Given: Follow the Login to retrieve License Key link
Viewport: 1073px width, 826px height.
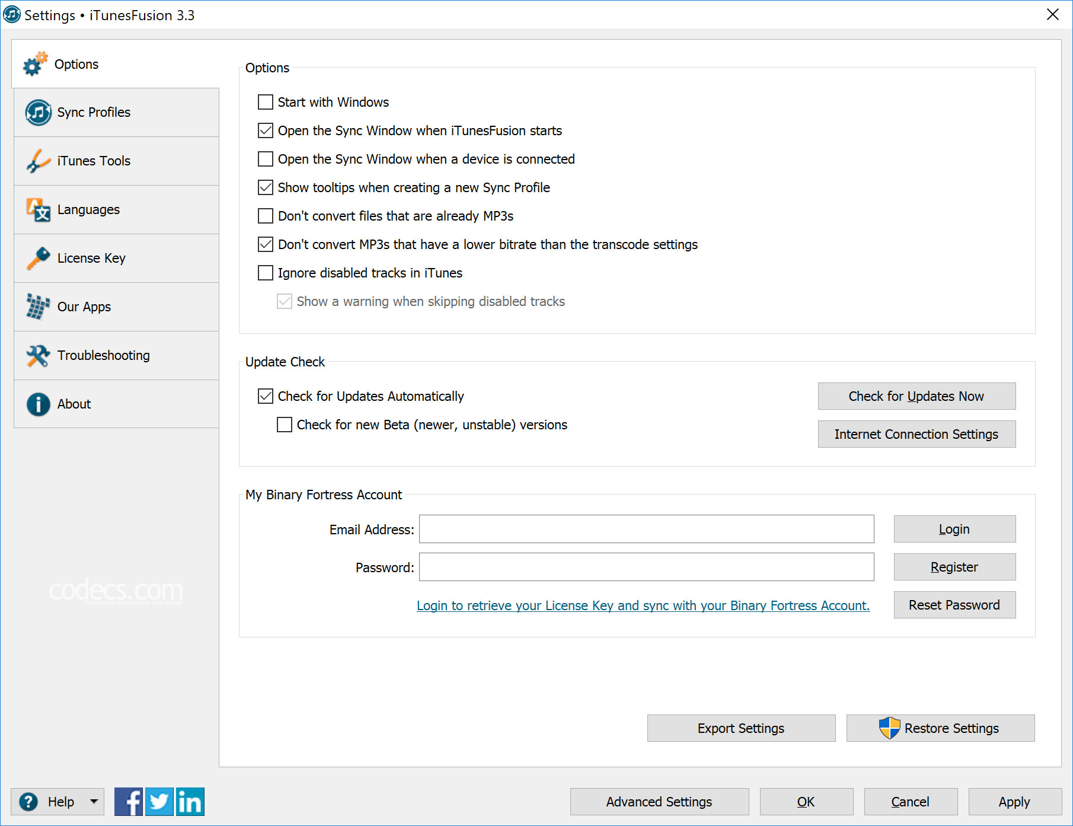Looking at the screenshot, I should (643, 605).
